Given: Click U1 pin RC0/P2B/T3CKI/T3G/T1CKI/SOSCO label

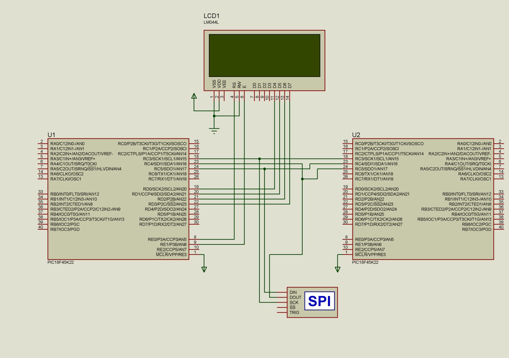Looking at the screenshot, I should pyautogui.click(x=152, y=144).
